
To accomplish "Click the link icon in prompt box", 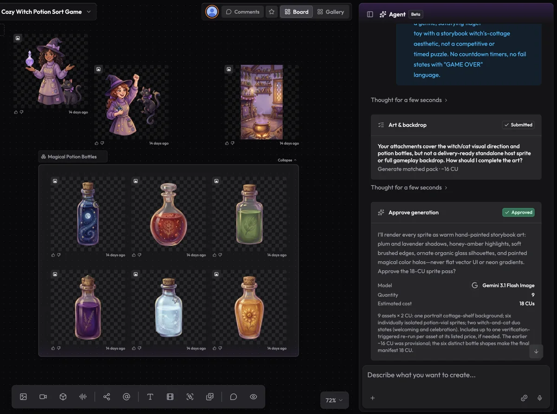I will (524, 398).
